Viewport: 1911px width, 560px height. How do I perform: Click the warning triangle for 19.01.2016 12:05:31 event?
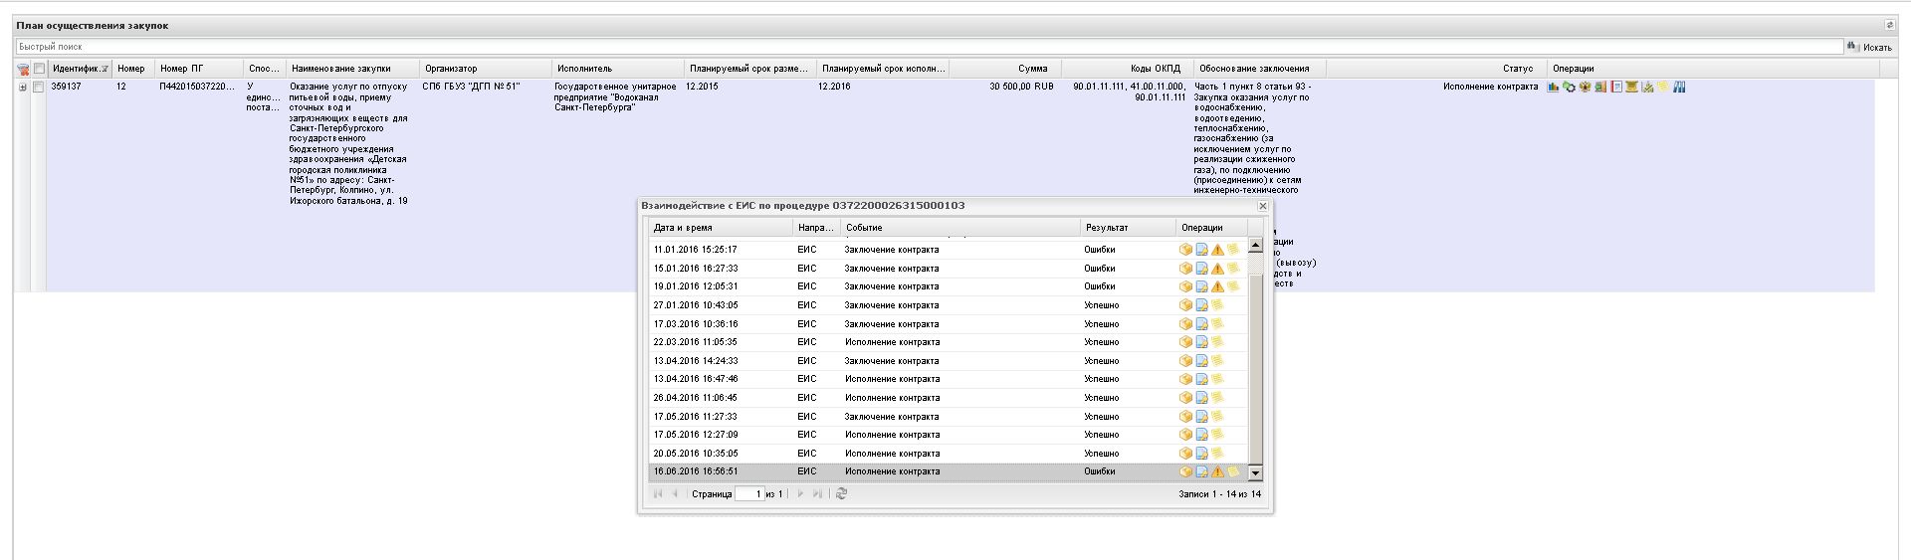(1217, 286)
